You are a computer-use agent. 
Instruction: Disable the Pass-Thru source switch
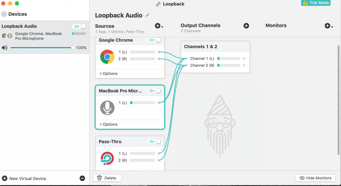tap(154, 142)
